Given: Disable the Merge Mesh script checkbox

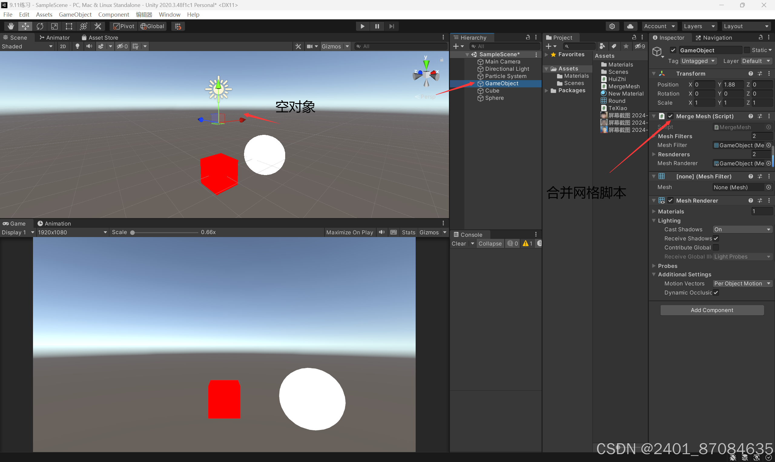Looking at the screenshot, I should point(670,116).
